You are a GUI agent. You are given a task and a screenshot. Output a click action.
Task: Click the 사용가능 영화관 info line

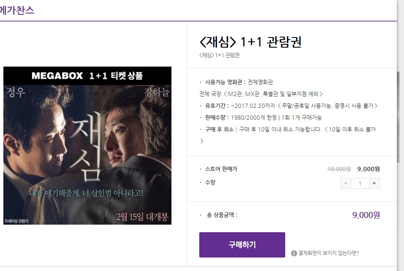tap(236, 82)
